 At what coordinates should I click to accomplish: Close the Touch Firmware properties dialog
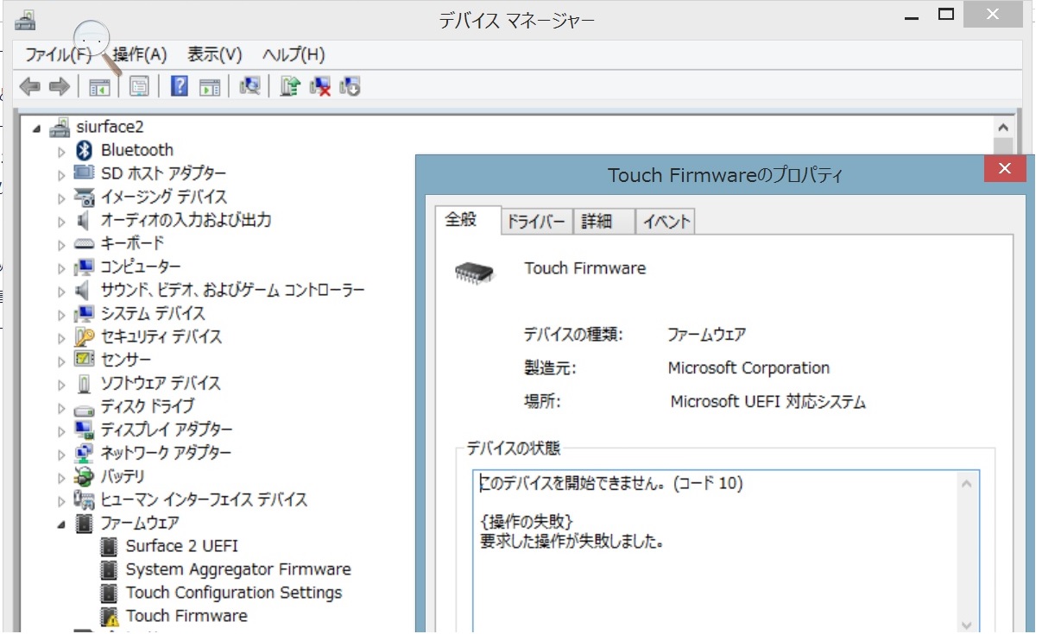(1005, 169)
